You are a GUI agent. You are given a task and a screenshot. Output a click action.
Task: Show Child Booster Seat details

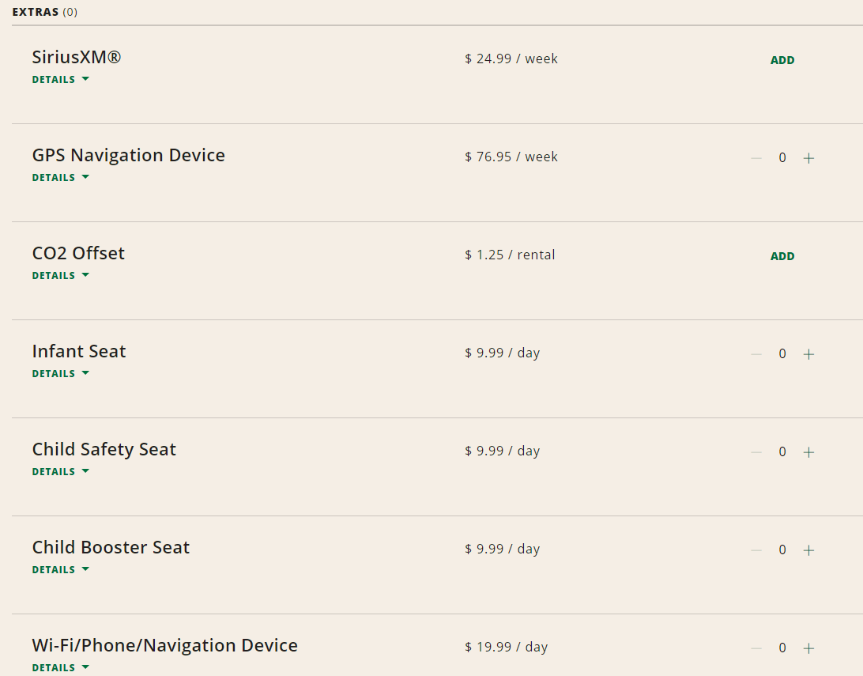click(61, 570)
